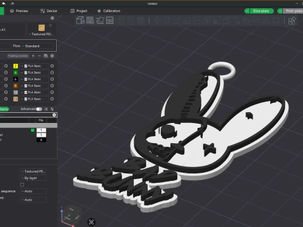Viewport: 303px width, 227px height.
Task: Click the compare presets icon beside Advanced
Action: click(x=52, y=109)
